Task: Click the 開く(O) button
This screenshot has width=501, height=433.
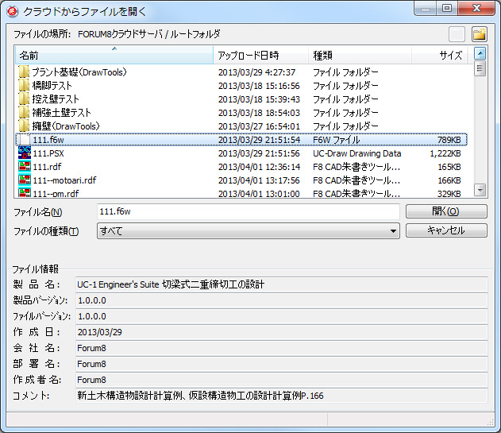Action: click(x=446, y=211)
